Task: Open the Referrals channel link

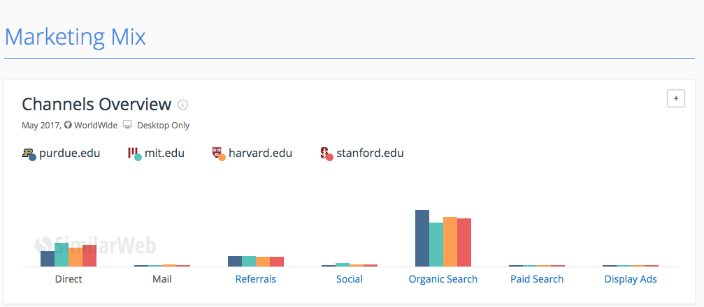Action: coord(256,279)
